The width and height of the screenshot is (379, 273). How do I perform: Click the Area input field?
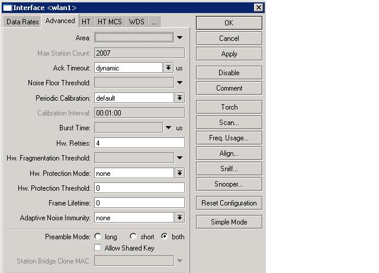tap(134, 37)
